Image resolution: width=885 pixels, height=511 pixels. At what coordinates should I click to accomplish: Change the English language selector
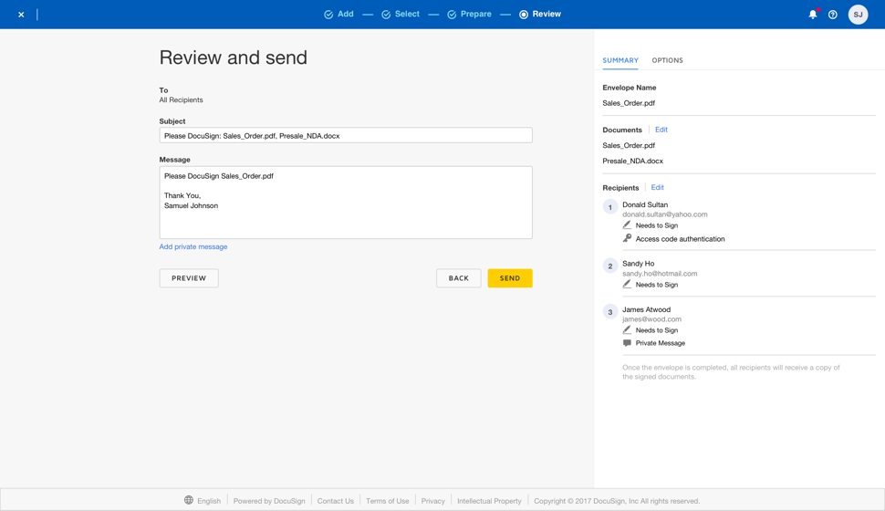(209, 501)
